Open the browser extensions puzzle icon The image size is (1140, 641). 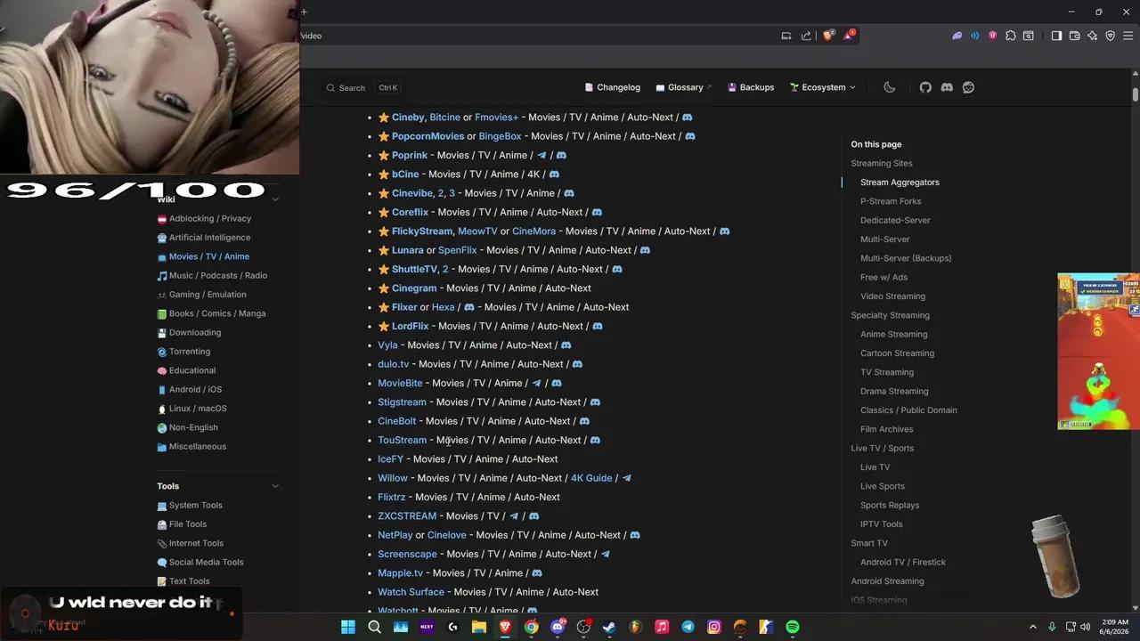tap(1011, 36)
